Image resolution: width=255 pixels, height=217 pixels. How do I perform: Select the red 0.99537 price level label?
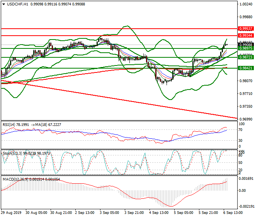(246, 29)
